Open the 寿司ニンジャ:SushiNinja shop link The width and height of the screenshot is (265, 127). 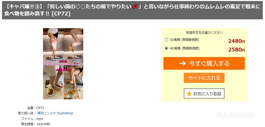pyautogui.click(x=55, y=113)
